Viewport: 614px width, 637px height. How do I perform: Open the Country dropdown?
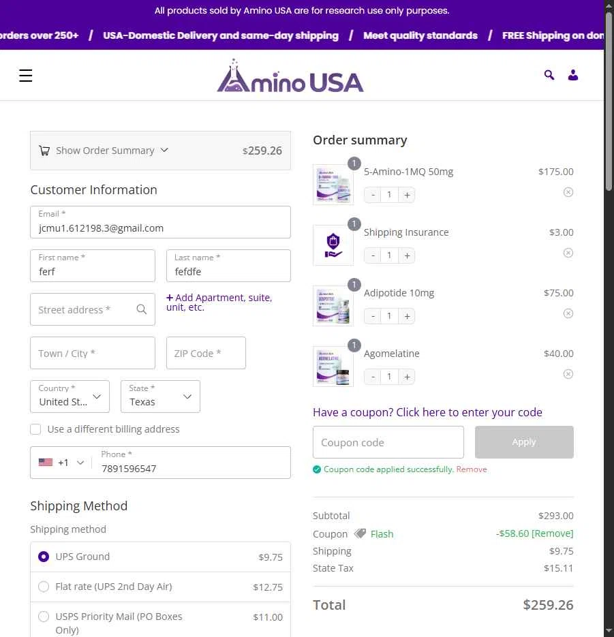tap(70, 397)
